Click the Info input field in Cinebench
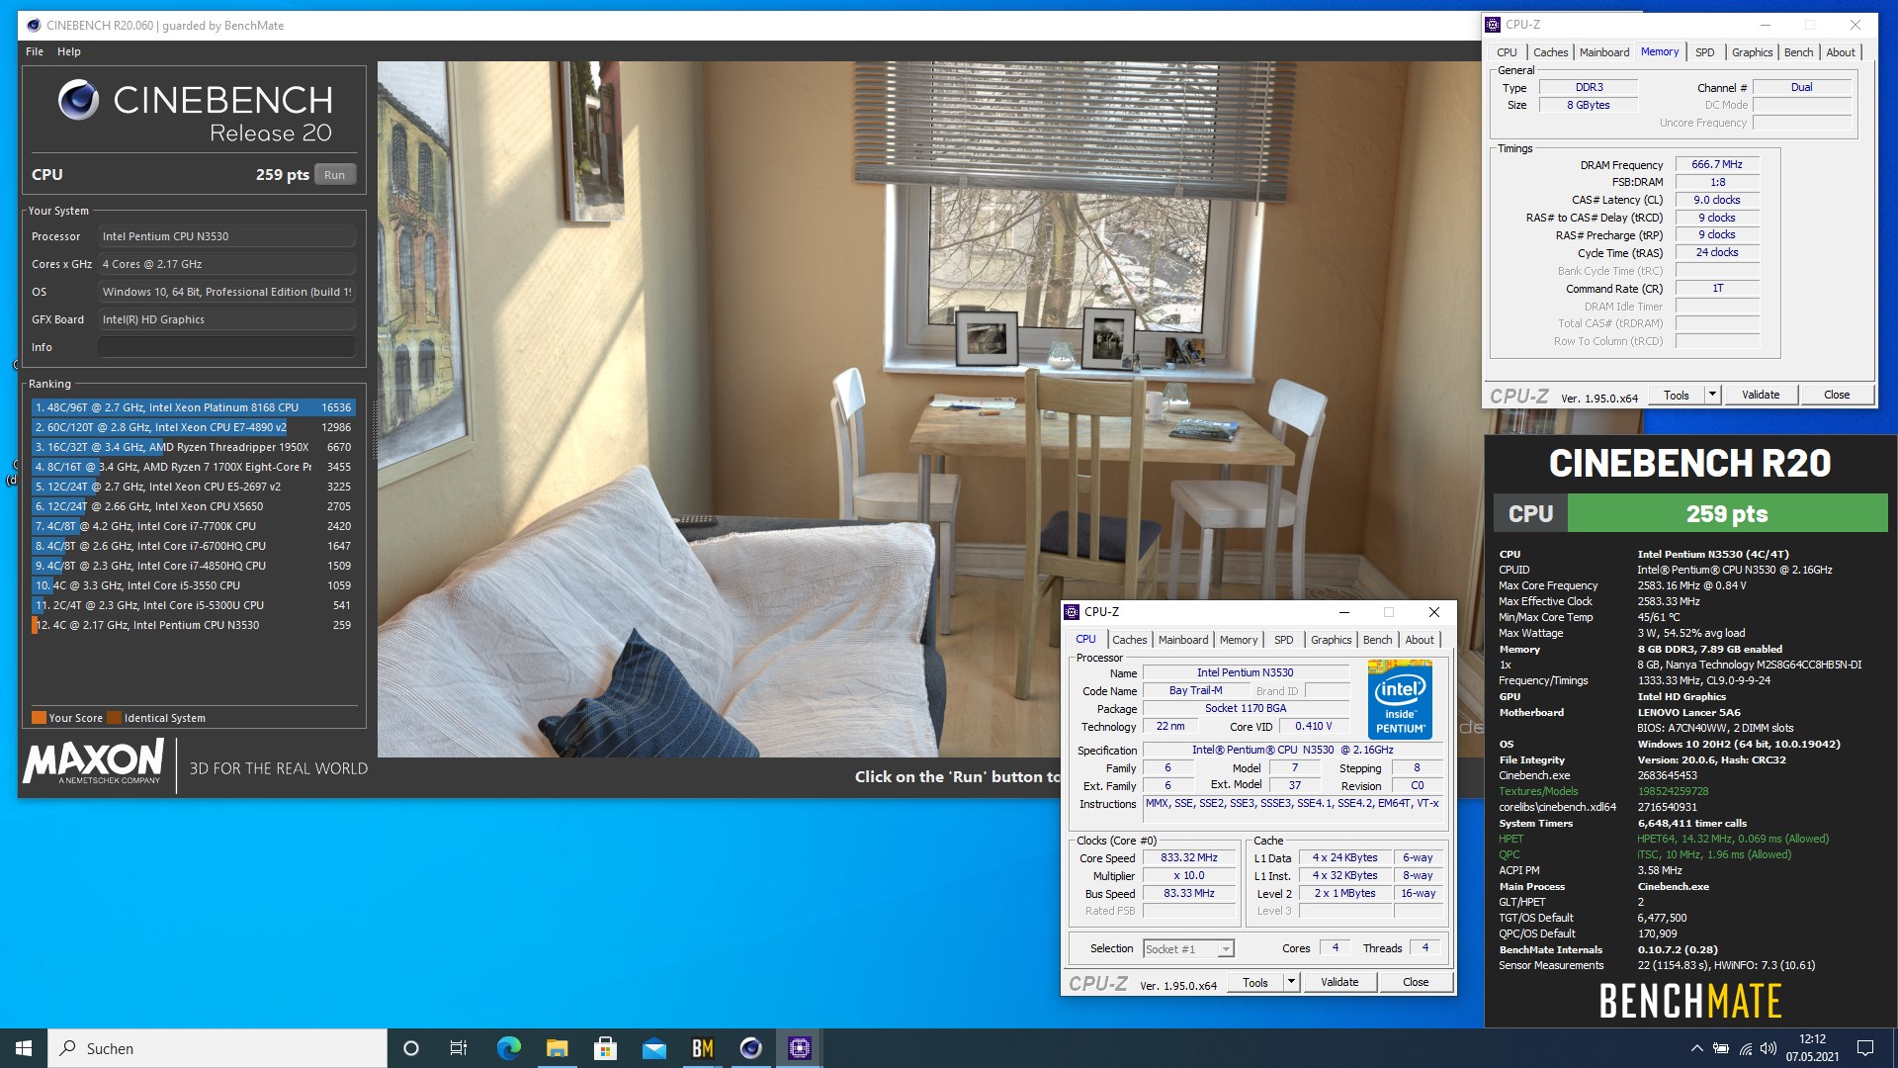This screenshot has width=1898, height=1068. [226, 347]
